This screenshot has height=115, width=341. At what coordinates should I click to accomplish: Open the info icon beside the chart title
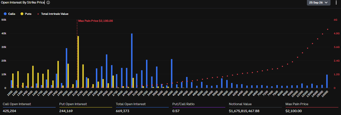tap(48, 3)
